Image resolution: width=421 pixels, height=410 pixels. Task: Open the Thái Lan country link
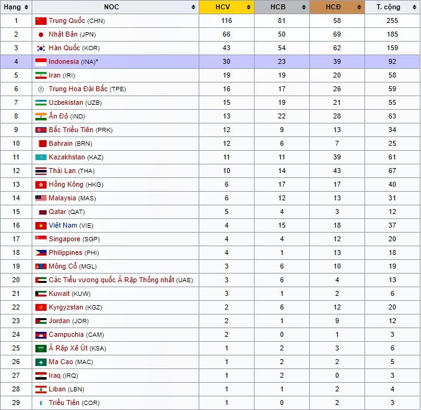(x=63, y=171)
